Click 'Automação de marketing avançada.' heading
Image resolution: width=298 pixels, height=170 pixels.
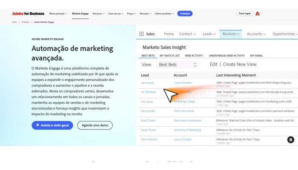click(72, 53)
